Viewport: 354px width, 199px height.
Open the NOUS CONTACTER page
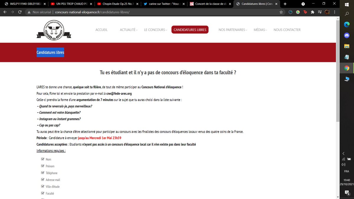coord(287,30)
